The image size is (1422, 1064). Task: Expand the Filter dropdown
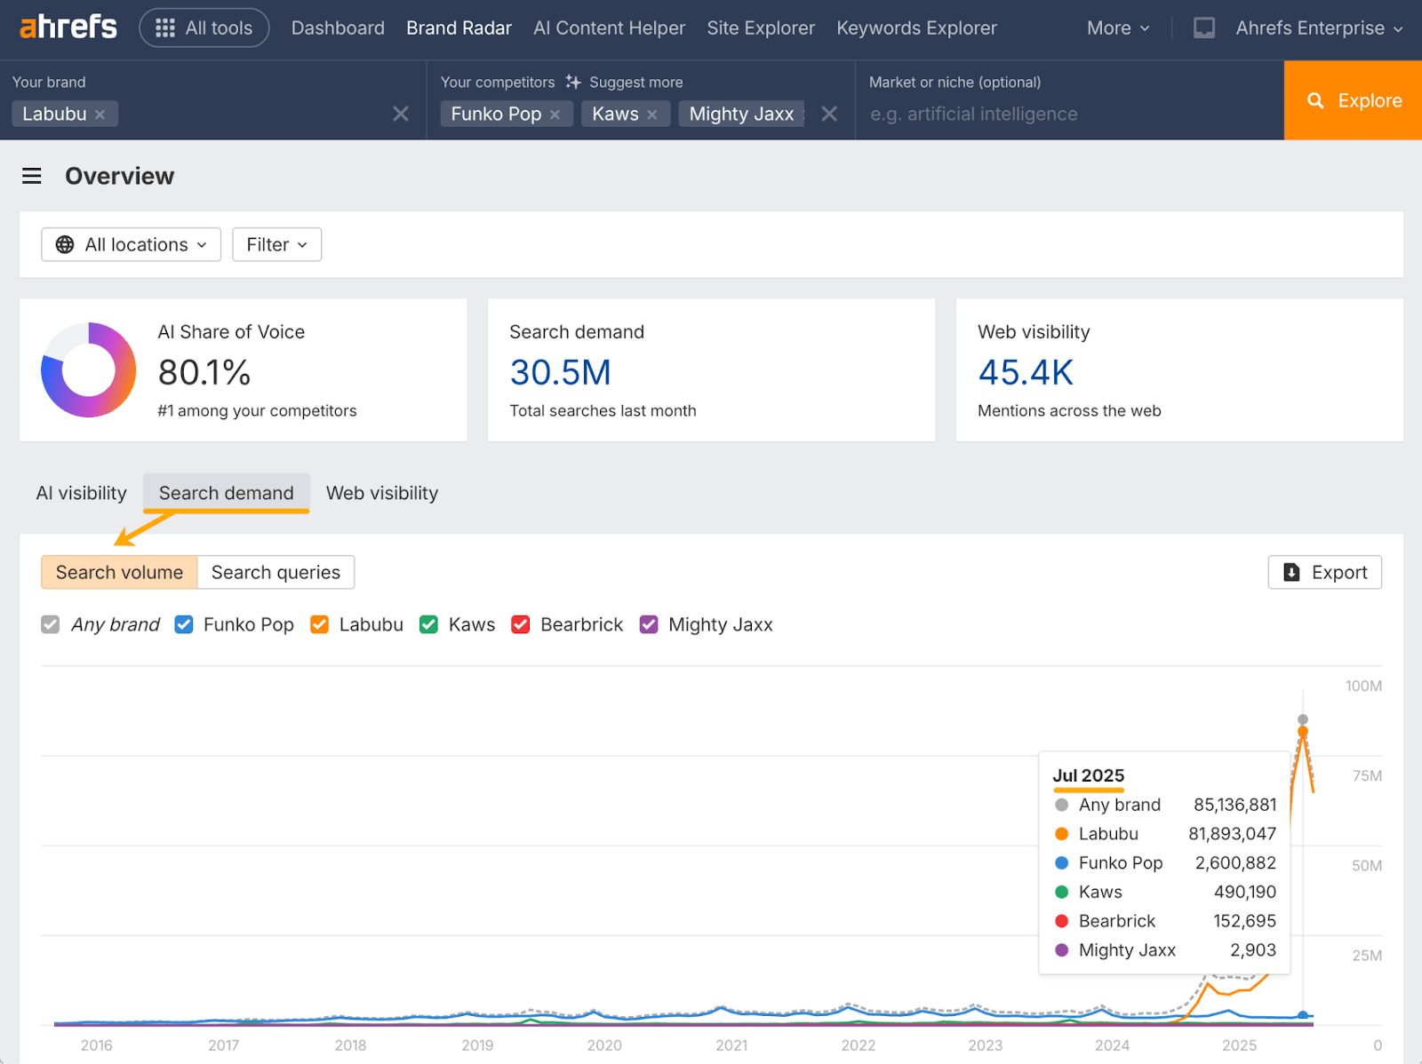[x=276, y=244]
